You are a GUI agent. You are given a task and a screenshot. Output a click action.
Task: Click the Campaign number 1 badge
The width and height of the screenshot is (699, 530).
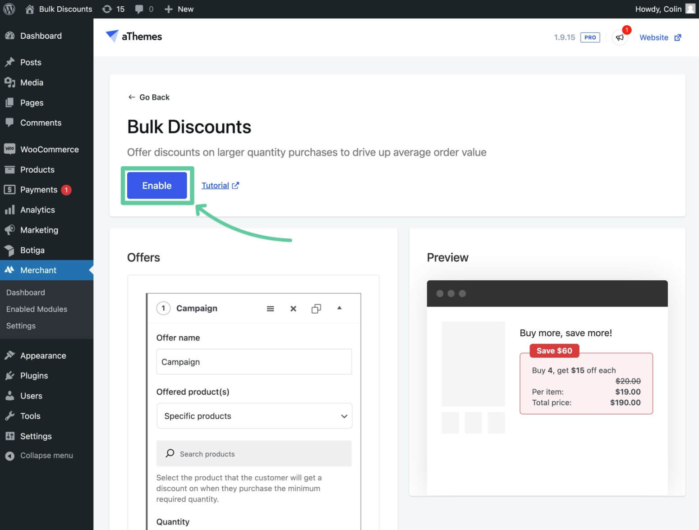point(163,308)
